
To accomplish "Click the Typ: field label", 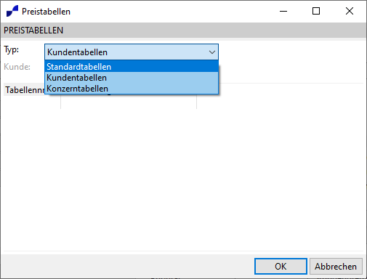I will [x=12, y=50].
